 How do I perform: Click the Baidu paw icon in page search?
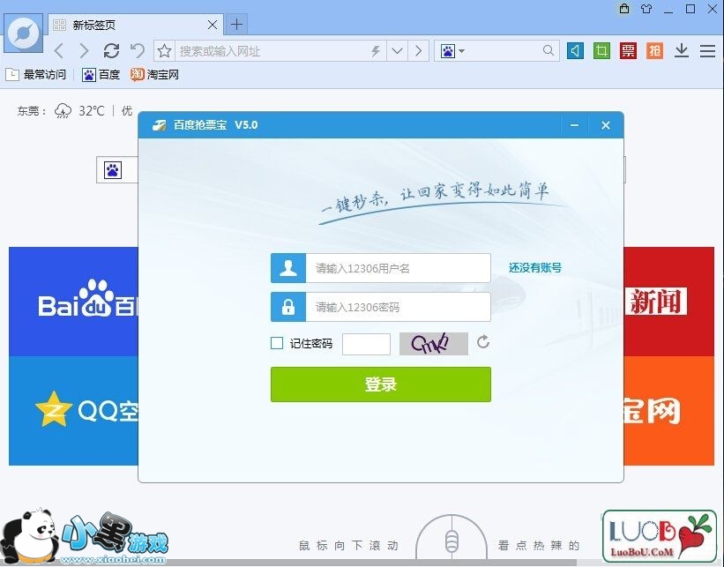(112, 170)
